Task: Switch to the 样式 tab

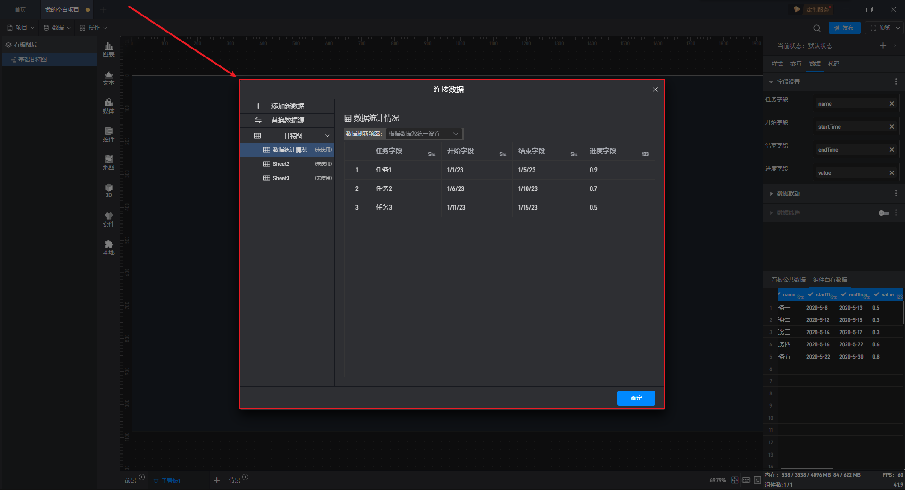Action: 777,64
